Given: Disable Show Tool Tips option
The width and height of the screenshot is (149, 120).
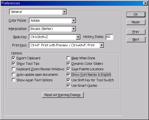Looking at the screenshot, I should click(13, 63).
